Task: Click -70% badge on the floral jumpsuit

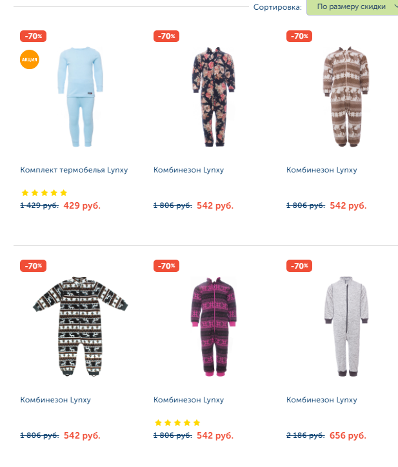Action: point(166,36)
